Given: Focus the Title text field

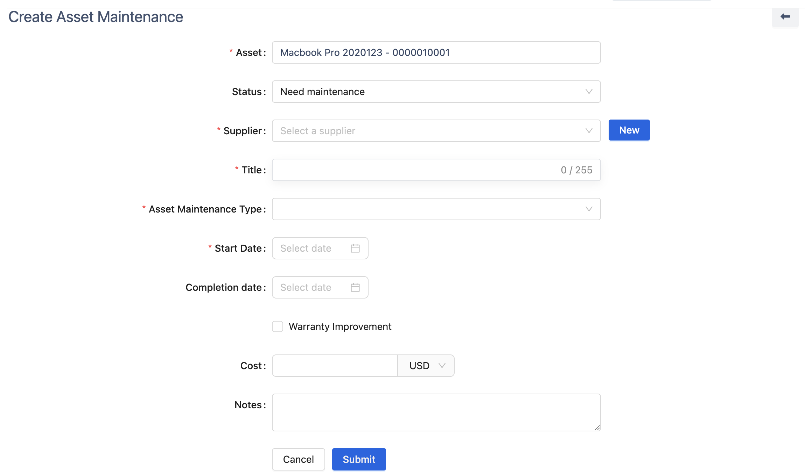Looking at the screenshot, I should [x=413, y=170].
